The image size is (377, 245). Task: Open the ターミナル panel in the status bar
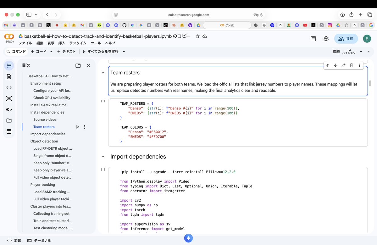click(x=39, y=240)
